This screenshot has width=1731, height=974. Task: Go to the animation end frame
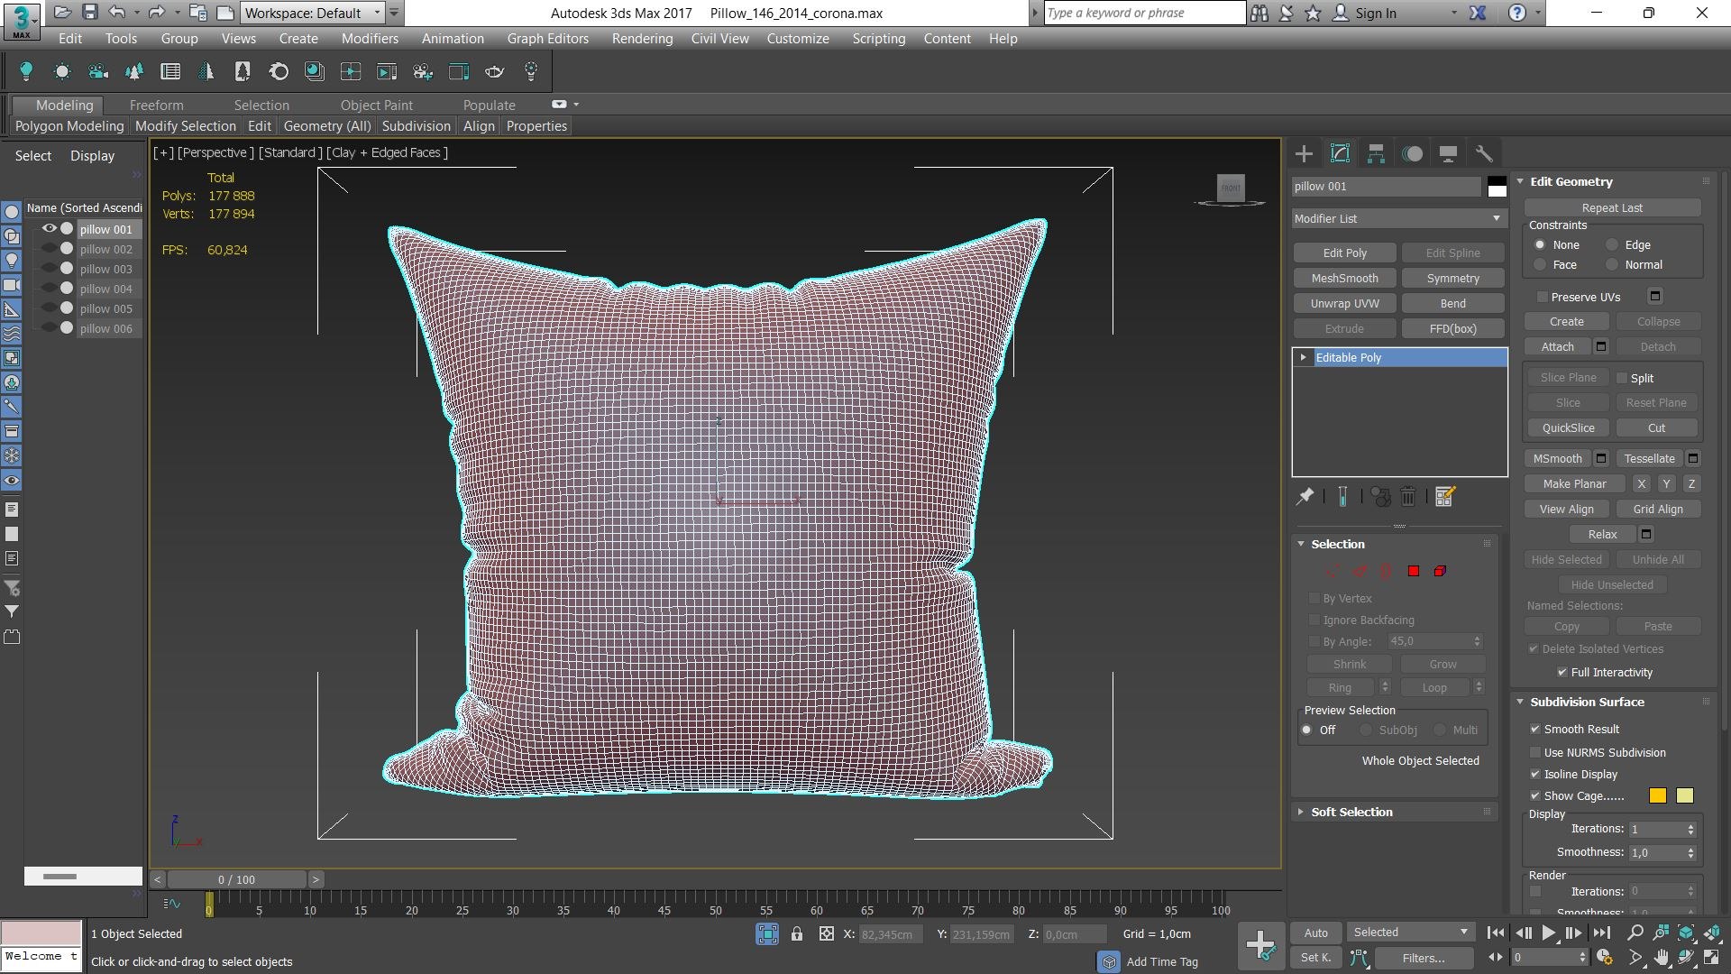coord(1601,933)
